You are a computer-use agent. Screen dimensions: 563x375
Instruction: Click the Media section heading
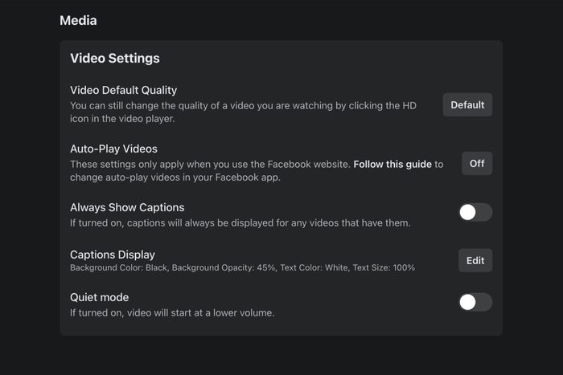tap(78, 20)
